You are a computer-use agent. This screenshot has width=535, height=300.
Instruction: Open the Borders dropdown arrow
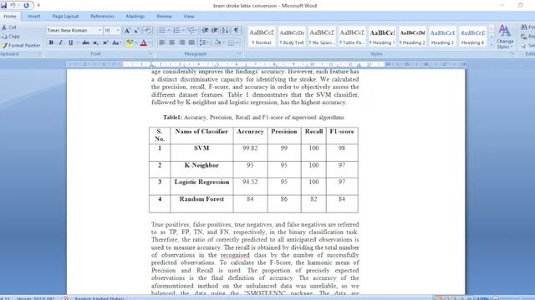click(x=237, y=42)
